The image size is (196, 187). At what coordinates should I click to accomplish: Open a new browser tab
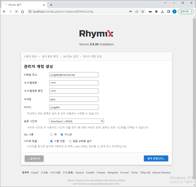[51, 5]
